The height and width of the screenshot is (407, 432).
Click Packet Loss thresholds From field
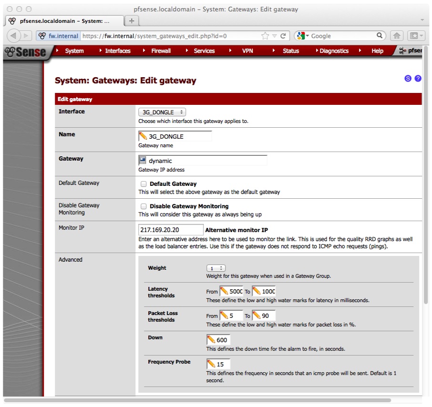(231, 315)
